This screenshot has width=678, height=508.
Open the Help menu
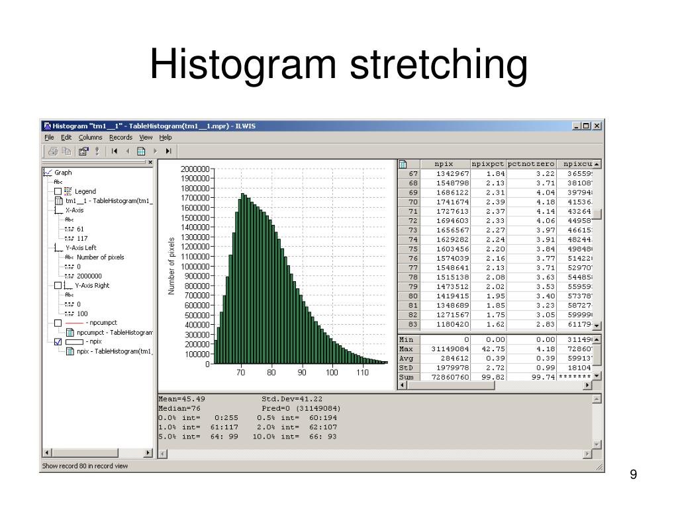166,138
